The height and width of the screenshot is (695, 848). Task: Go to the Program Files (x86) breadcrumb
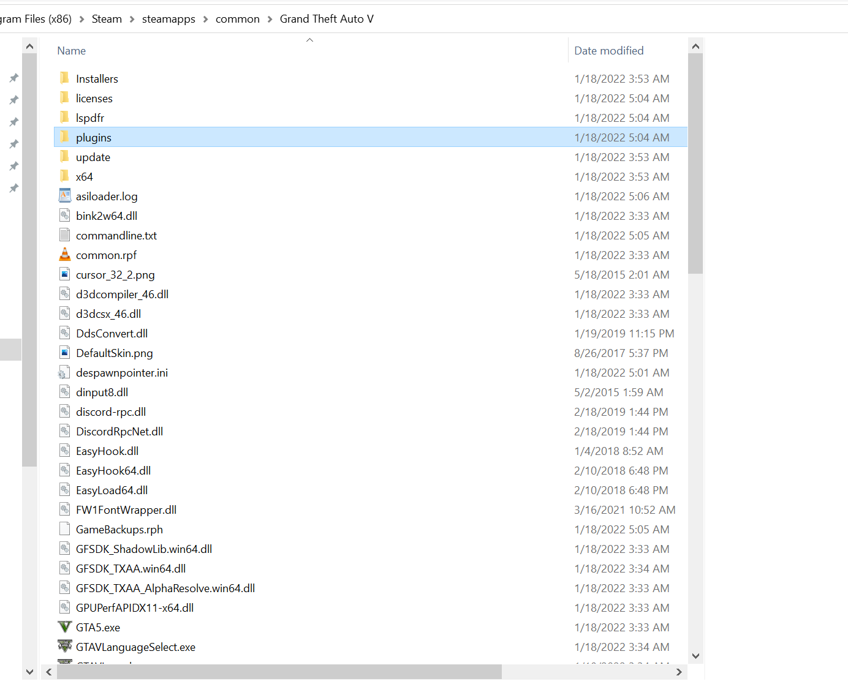36,19
